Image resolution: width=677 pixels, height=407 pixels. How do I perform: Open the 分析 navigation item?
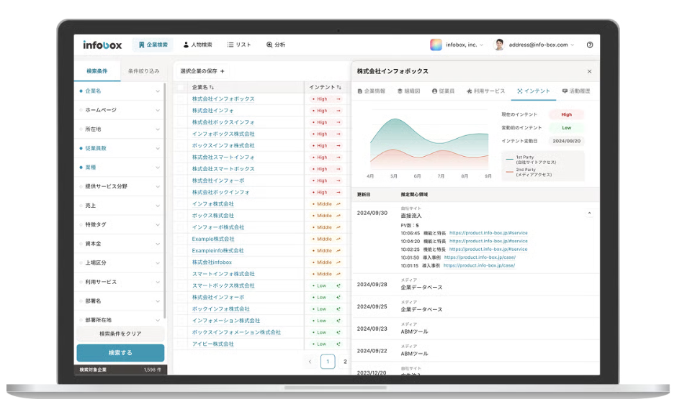[x=275, y=45]
